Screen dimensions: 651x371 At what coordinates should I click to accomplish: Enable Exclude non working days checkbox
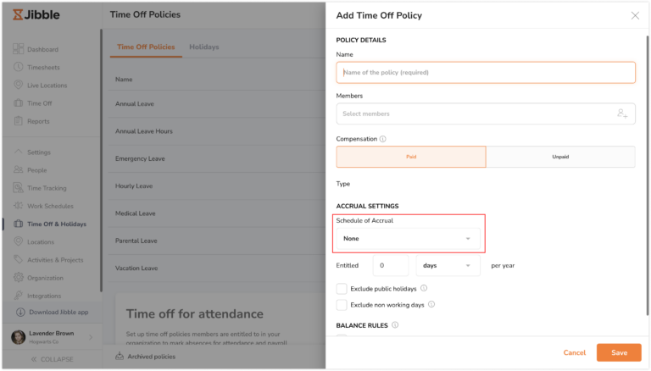click(x=342, y=305)
